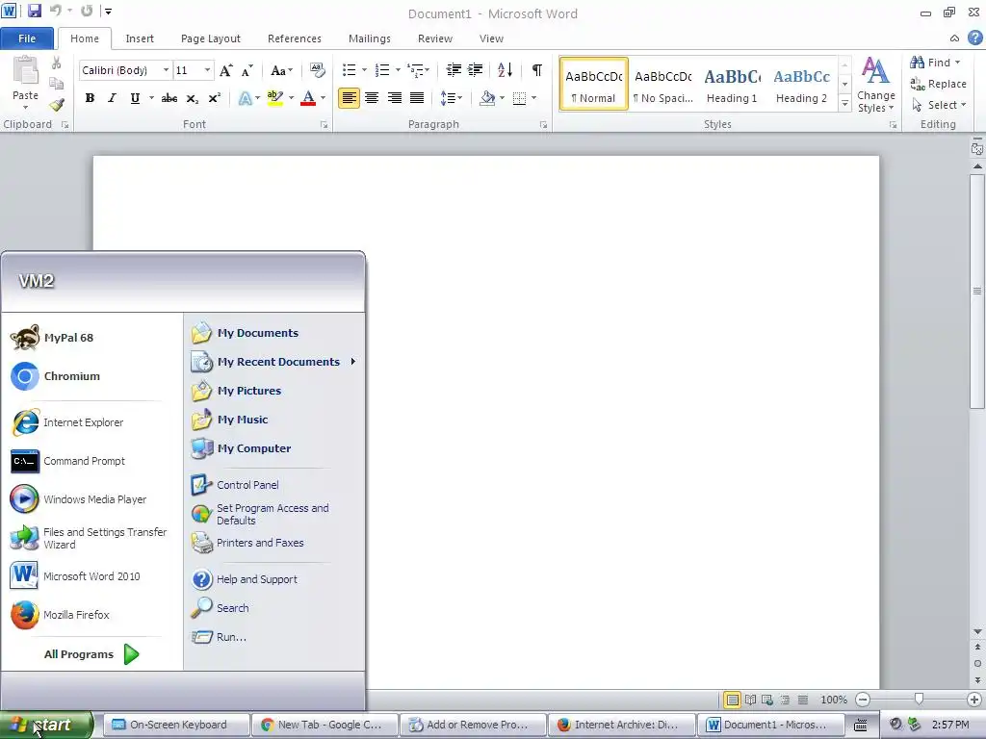This screenshot has width=986, height=739.
Task: Toggle Subscript formatting
Action: 193,98
